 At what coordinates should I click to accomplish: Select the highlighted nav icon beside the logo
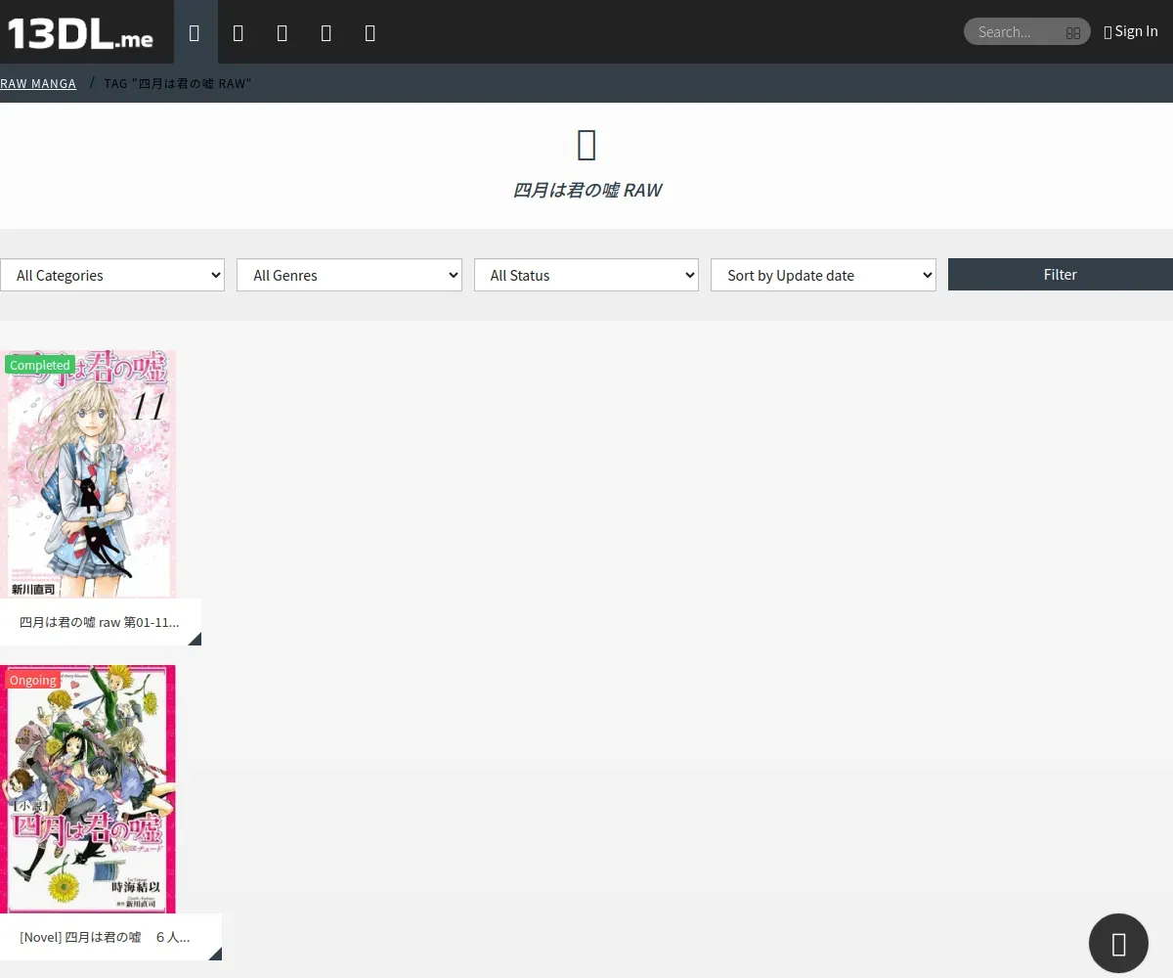pyautogui.click(x=195, y=32)
